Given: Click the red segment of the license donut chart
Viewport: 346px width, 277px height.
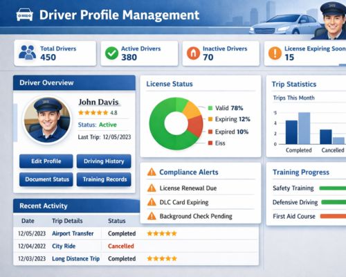Looking at the screenshot, I should (196, 126).
